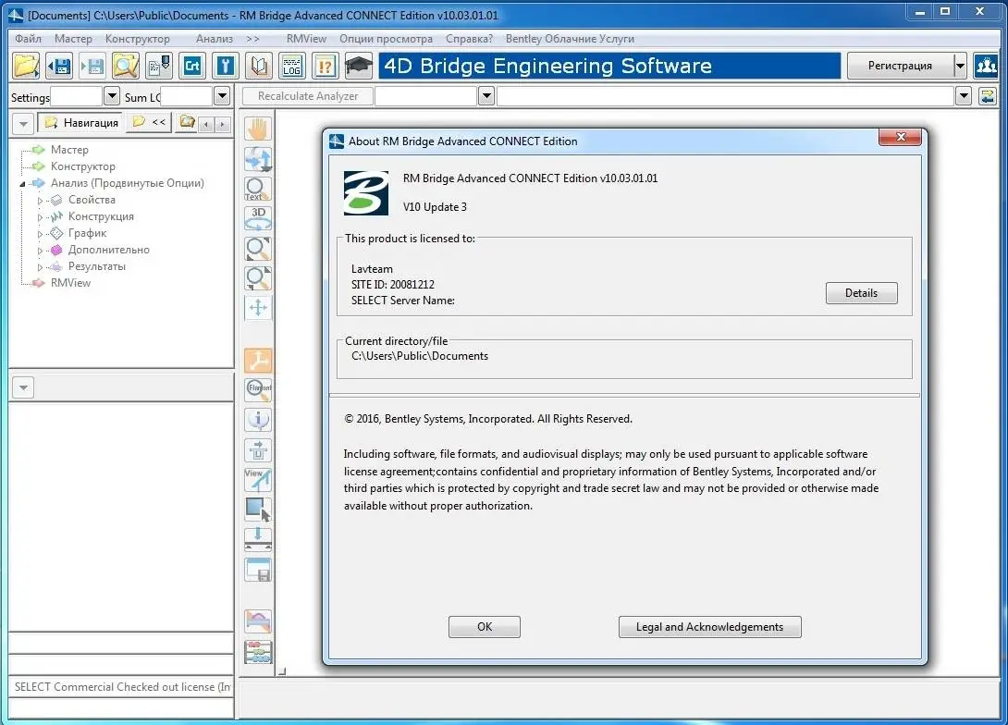1008x725 pixels.
Task: Select the hand pan tool
Action: point(258,129)
